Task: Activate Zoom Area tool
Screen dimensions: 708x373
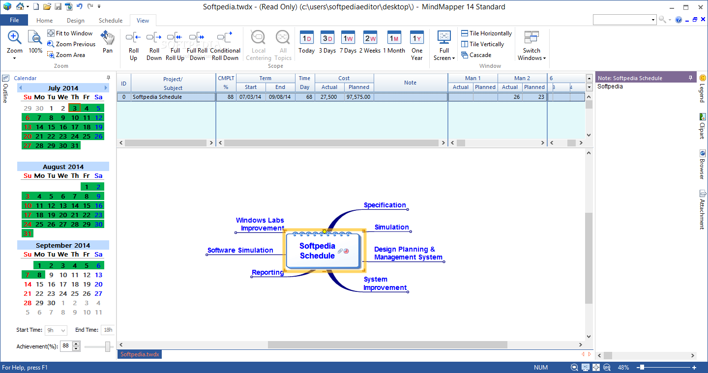Action: [x=66, y=55]
